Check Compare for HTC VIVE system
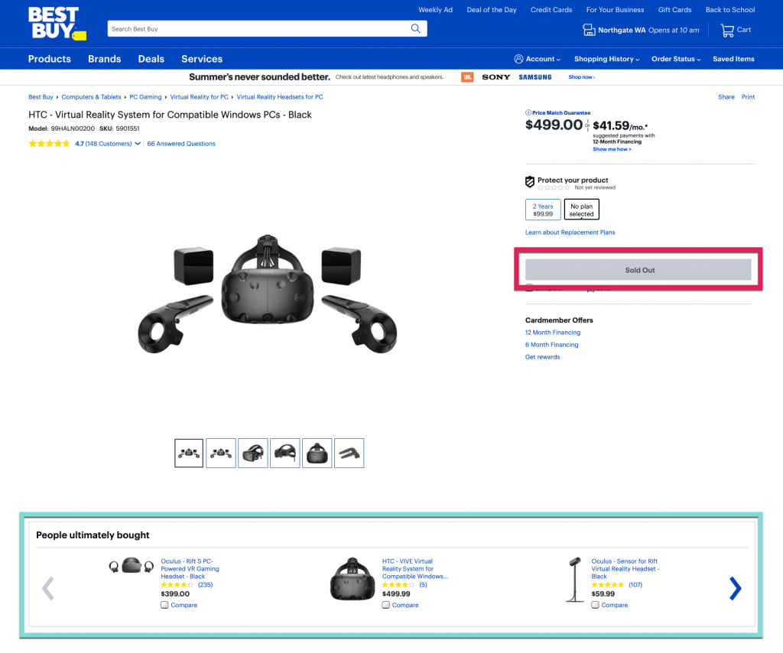The image size is (783, 653). point(385,605)
